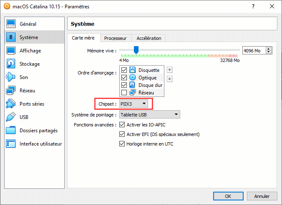
Task: Select Dossiers partagés label in sidebar
Action: 39,131
